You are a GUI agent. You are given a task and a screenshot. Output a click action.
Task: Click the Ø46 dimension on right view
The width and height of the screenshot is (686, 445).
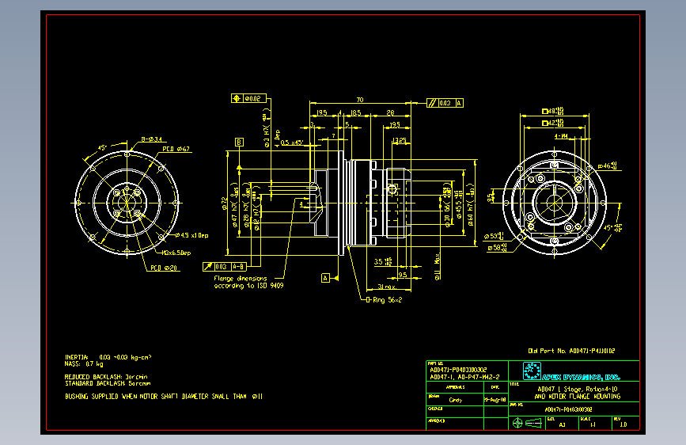click(x=608, y=166)
